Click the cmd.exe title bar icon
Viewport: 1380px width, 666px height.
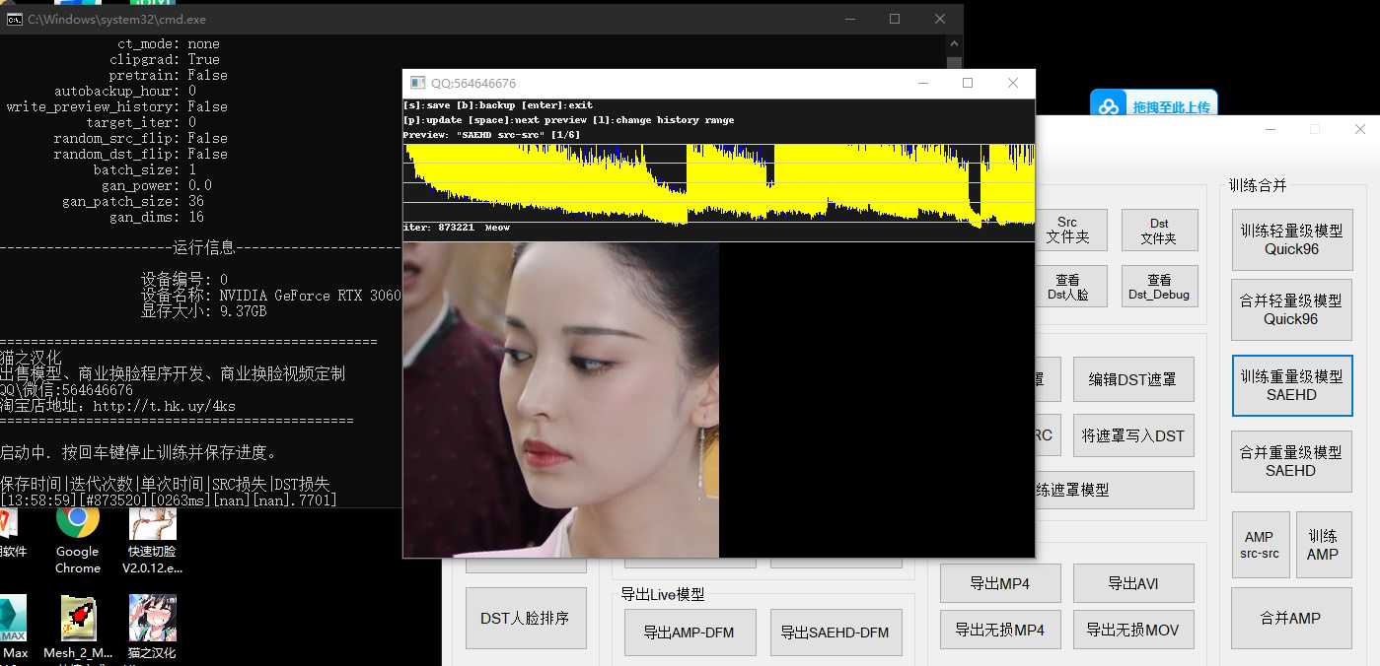coord(15,19)
